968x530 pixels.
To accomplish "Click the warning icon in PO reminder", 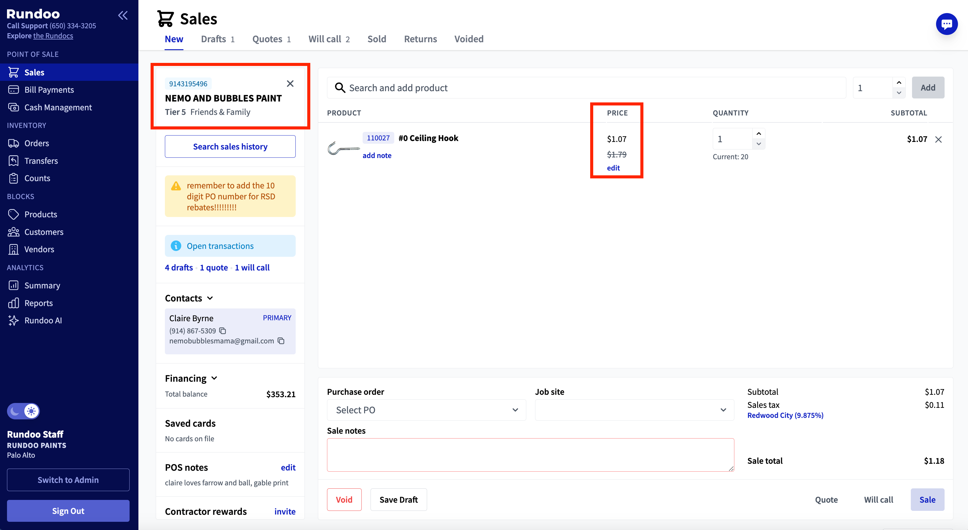I will click(x=176, y=186).
